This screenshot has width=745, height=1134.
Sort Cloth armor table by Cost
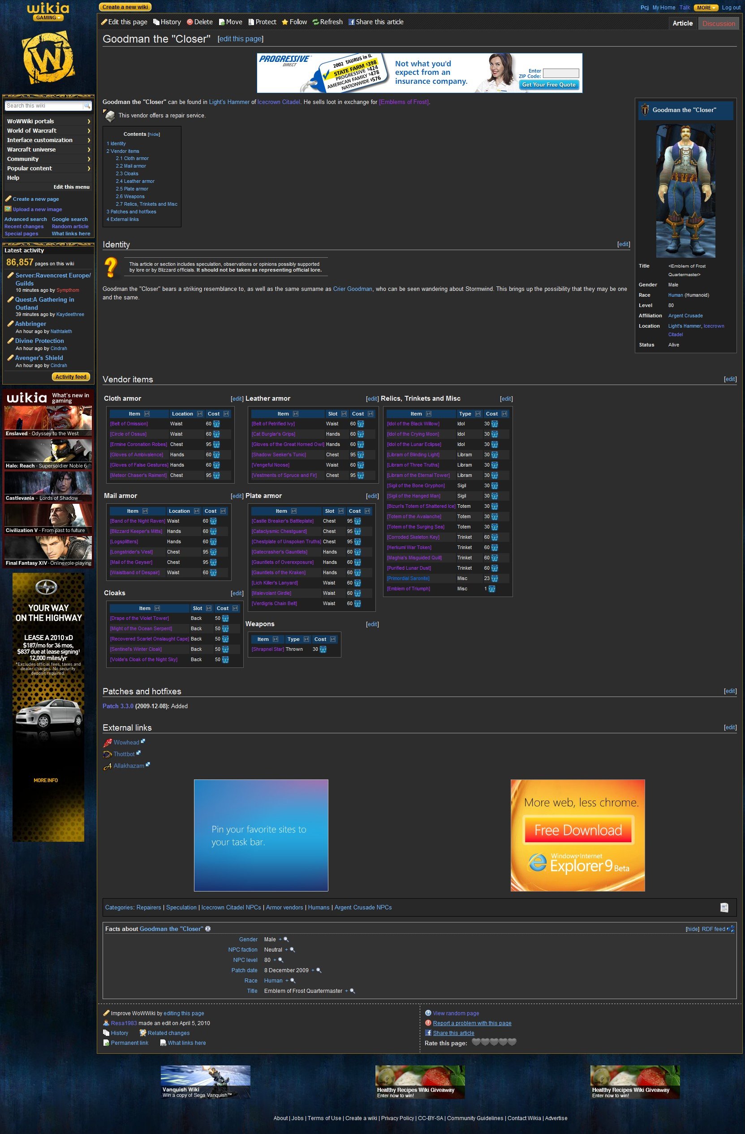point(226,414)
